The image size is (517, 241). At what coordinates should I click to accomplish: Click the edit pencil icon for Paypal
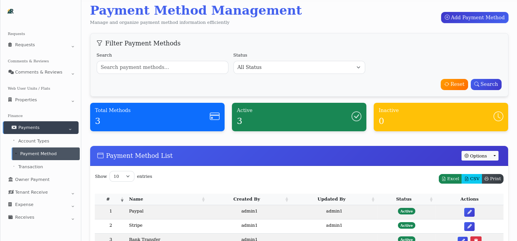(x=469, y=212)
